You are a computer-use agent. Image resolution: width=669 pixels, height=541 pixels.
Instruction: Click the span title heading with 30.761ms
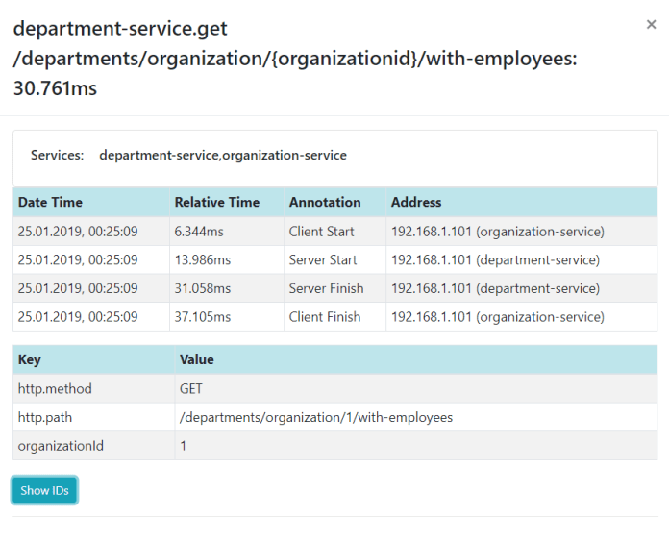click(x=294, y=59)
